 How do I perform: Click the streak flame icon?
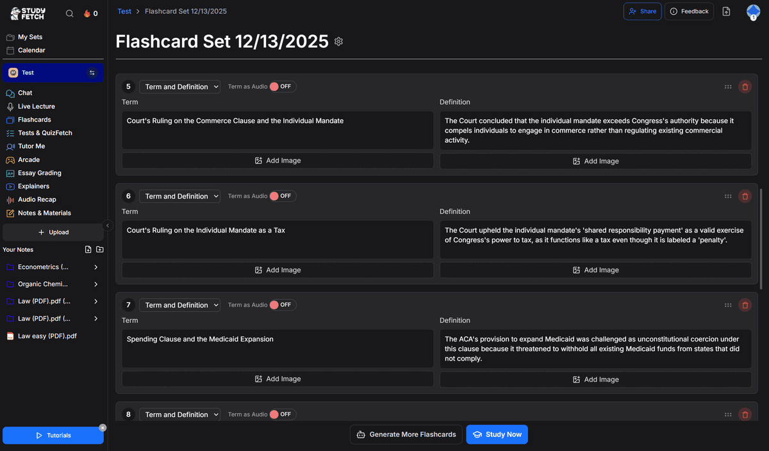tap(87, 13)
